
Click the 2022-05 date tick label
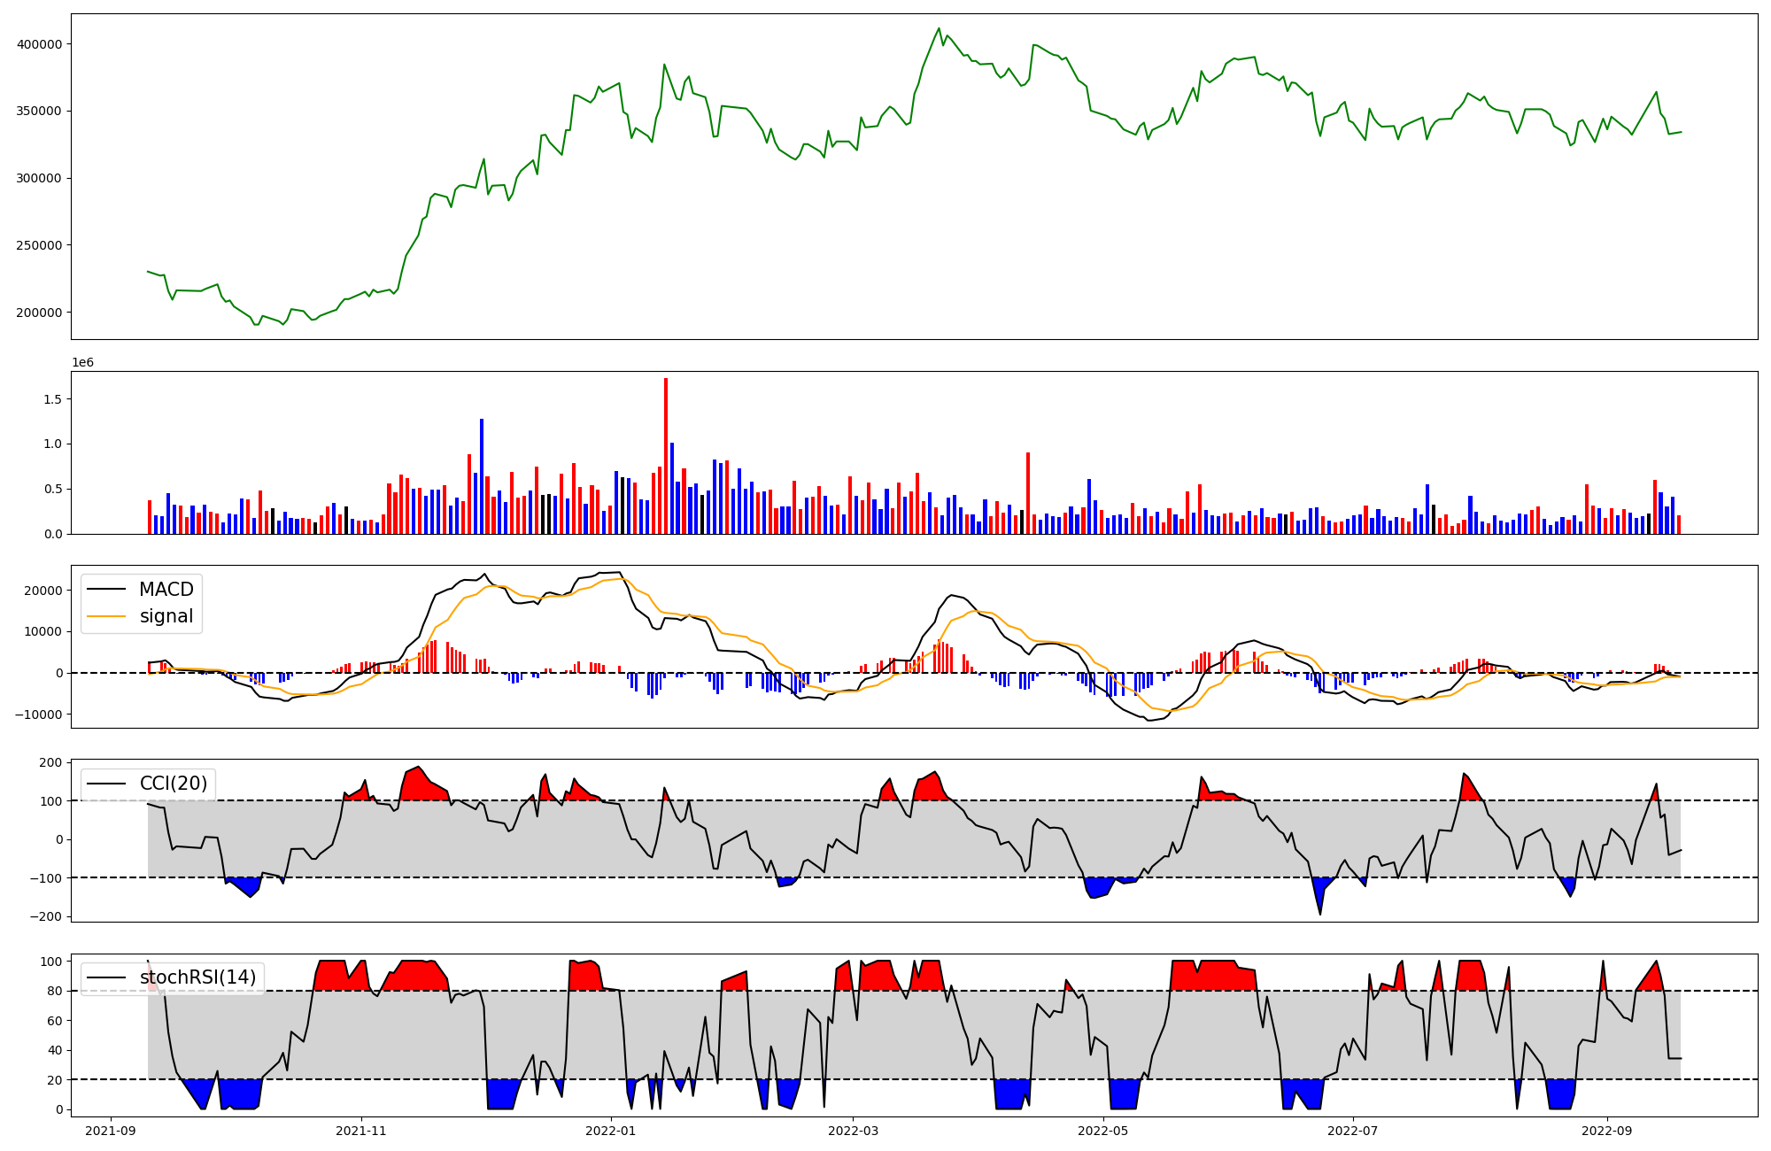pyautogui.click(x=1102, y=1131)
